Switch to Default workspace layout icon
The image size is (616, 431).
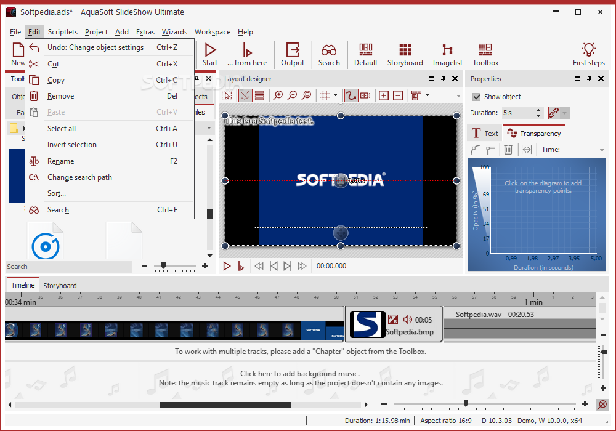pyautogui.click(x=366, y=50)
